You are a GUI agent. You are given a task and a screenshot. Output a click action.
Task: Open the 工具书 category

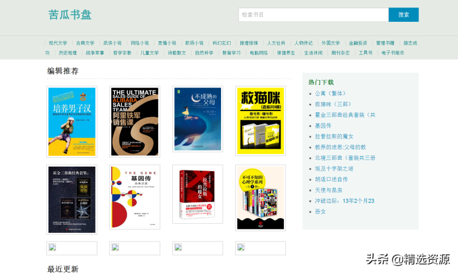tap(365, 53)
